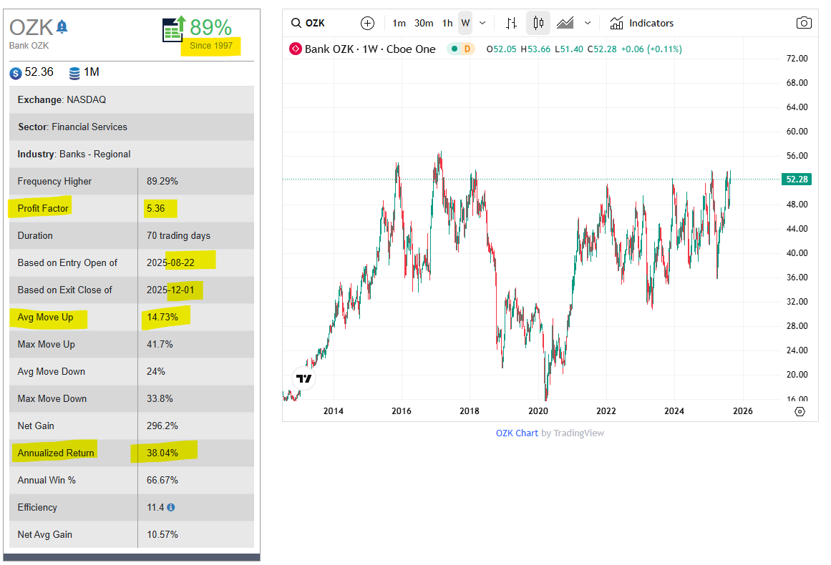The image size is (831, 565).
Task: Click the 2026 label on the time axis
Action: pyautogui.click(x=742, y=411)
